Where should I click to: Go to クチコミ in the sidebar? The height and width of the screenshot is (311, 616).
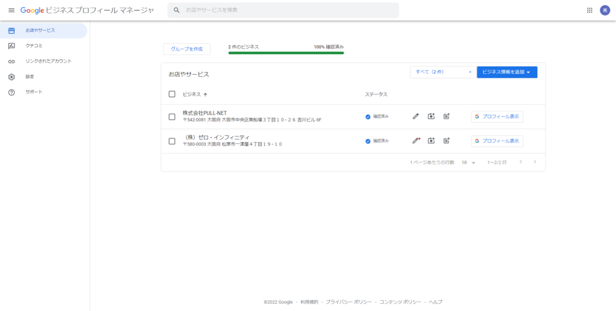click(34, 46)
